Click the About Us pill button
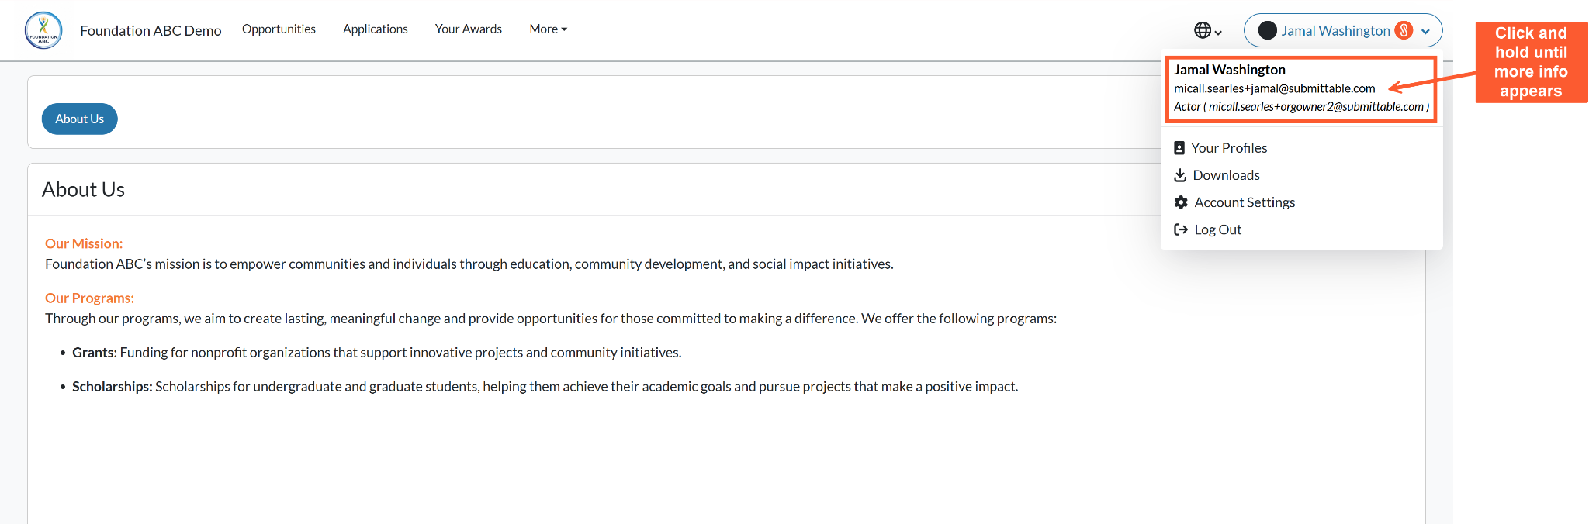Screen dimensions: 1589x524 (79, 119)
